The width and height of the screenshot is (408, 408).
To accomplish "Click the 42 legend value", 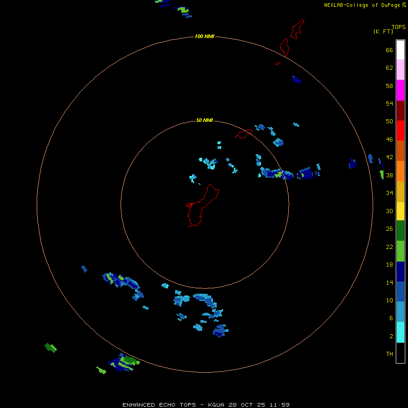I will (x=389, y=157).
